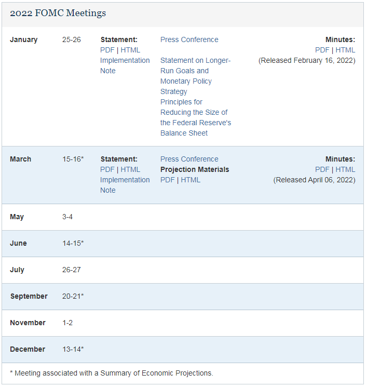
Task: Open January minutes PDF link
Action: (322, 50)
